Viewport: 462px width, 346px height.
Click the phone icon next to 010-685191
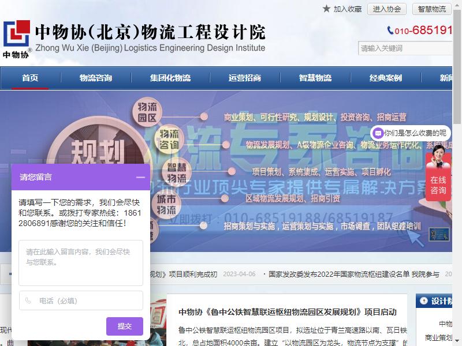390,31
